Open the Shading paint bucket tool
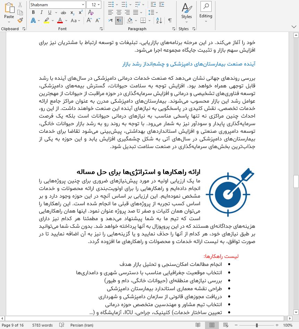 (x=130, y=20)
